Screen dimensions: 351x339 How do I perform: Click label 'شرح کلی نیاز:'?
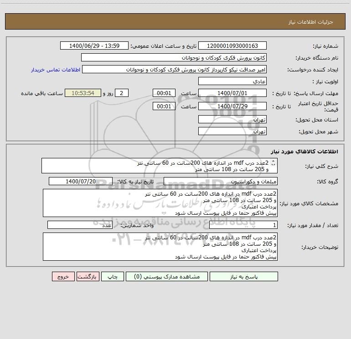(322, 166)
